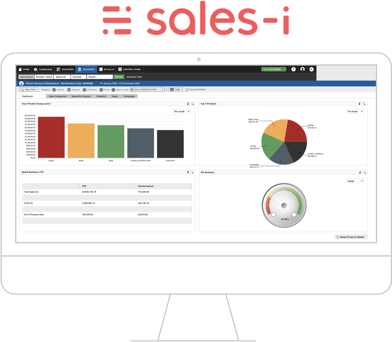The height and width of the screenshot is (342, 392).
Task: Toggle the Account Rollup checkbox
Action: coord(187,90)
